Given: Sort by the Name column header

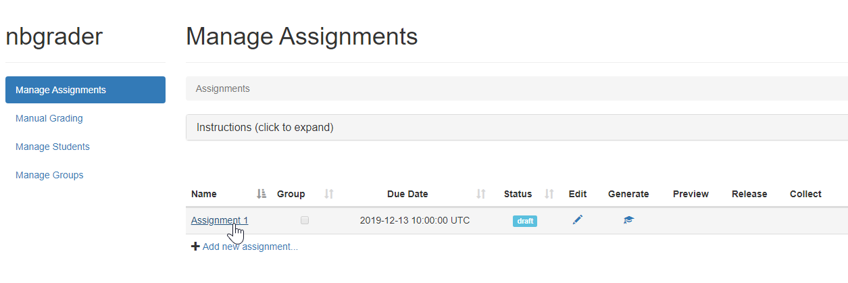Looking at the screenshot, I should 204,194.
